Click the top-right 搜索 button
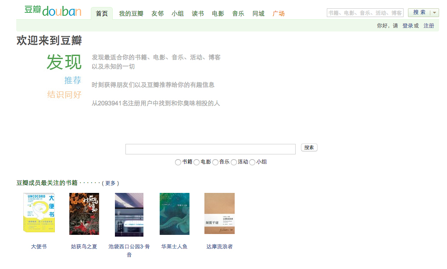The height and width of the screenshot is (269, 447). pyautogui.click(x=419, y=13)
